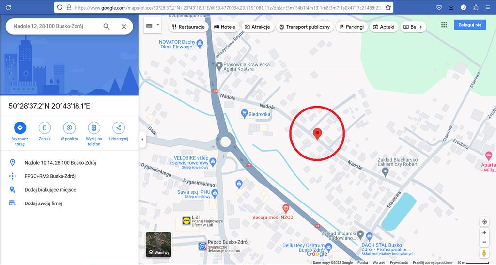496x265 pixels.
Task: Collapse the side panel arrow
Action: coord(142,140)
